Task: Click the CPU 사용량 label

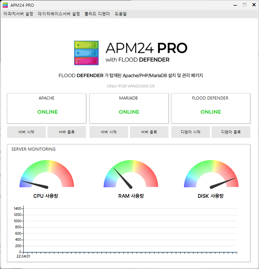Action: (x=46, y=196)
